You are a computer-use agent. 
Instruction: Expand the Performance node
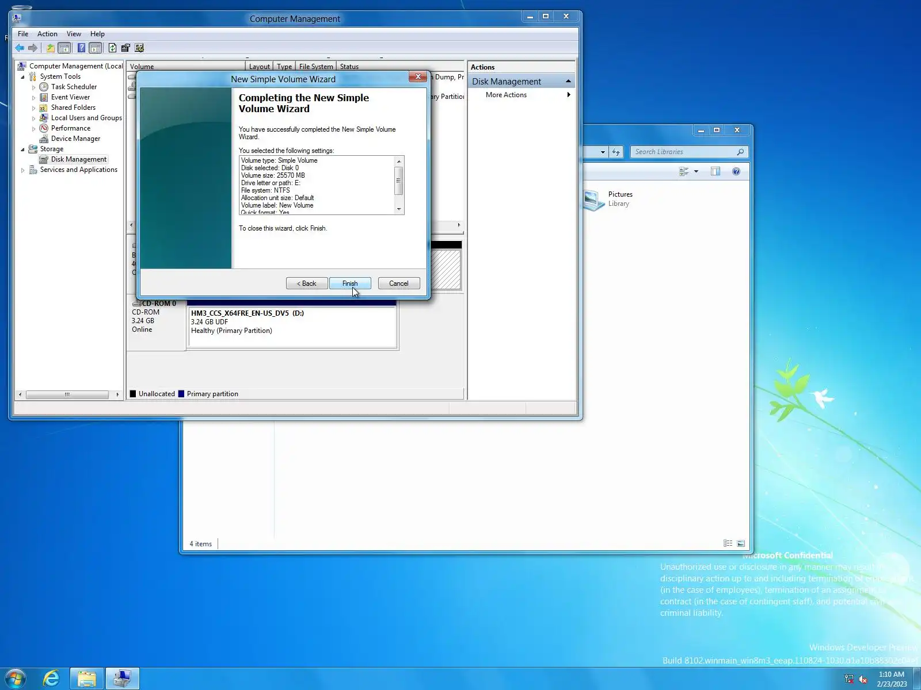click(x=33, y=129)
